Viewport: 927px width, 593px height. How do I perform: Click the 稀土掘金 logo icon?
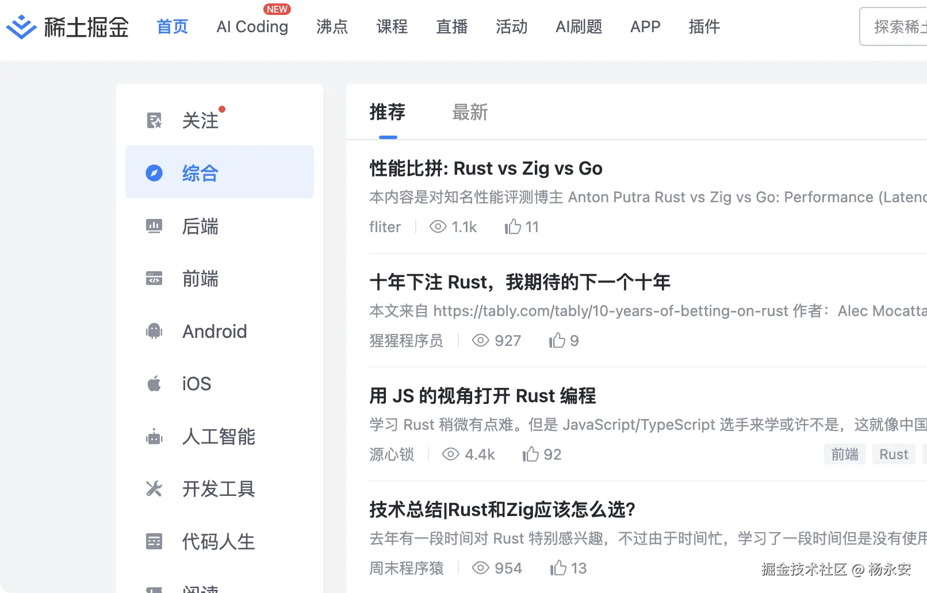[21, 26]
